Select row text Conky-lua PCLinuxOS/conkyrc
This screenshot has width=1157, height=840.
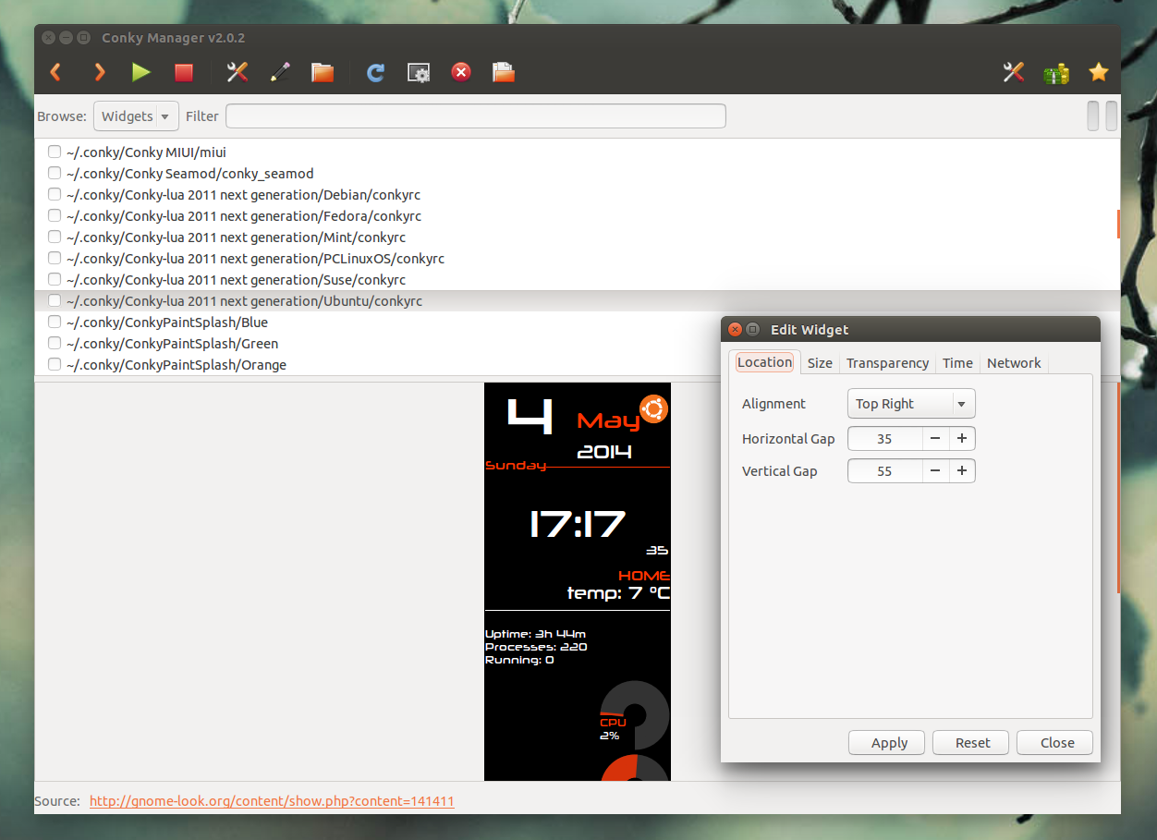(255, 259)
